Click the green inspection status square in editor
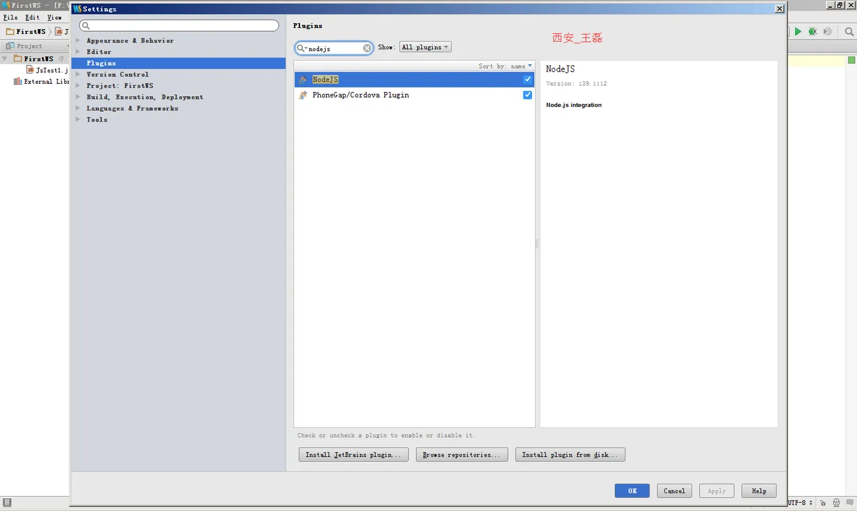The width and height of the screenshot is (857, 511). pyautogui.click(x=851, y=60)
